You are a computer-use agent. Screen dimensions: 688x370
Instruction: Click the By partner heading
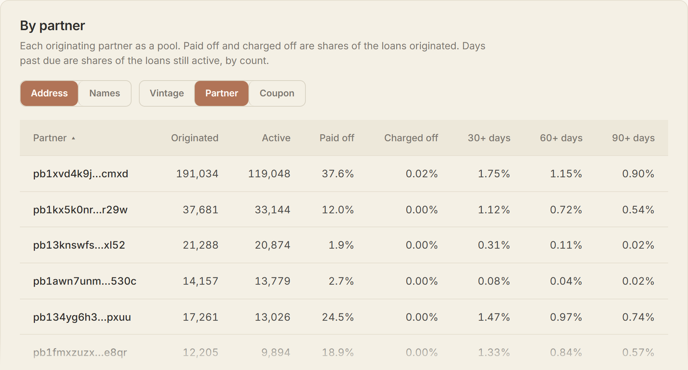(53, 26)
